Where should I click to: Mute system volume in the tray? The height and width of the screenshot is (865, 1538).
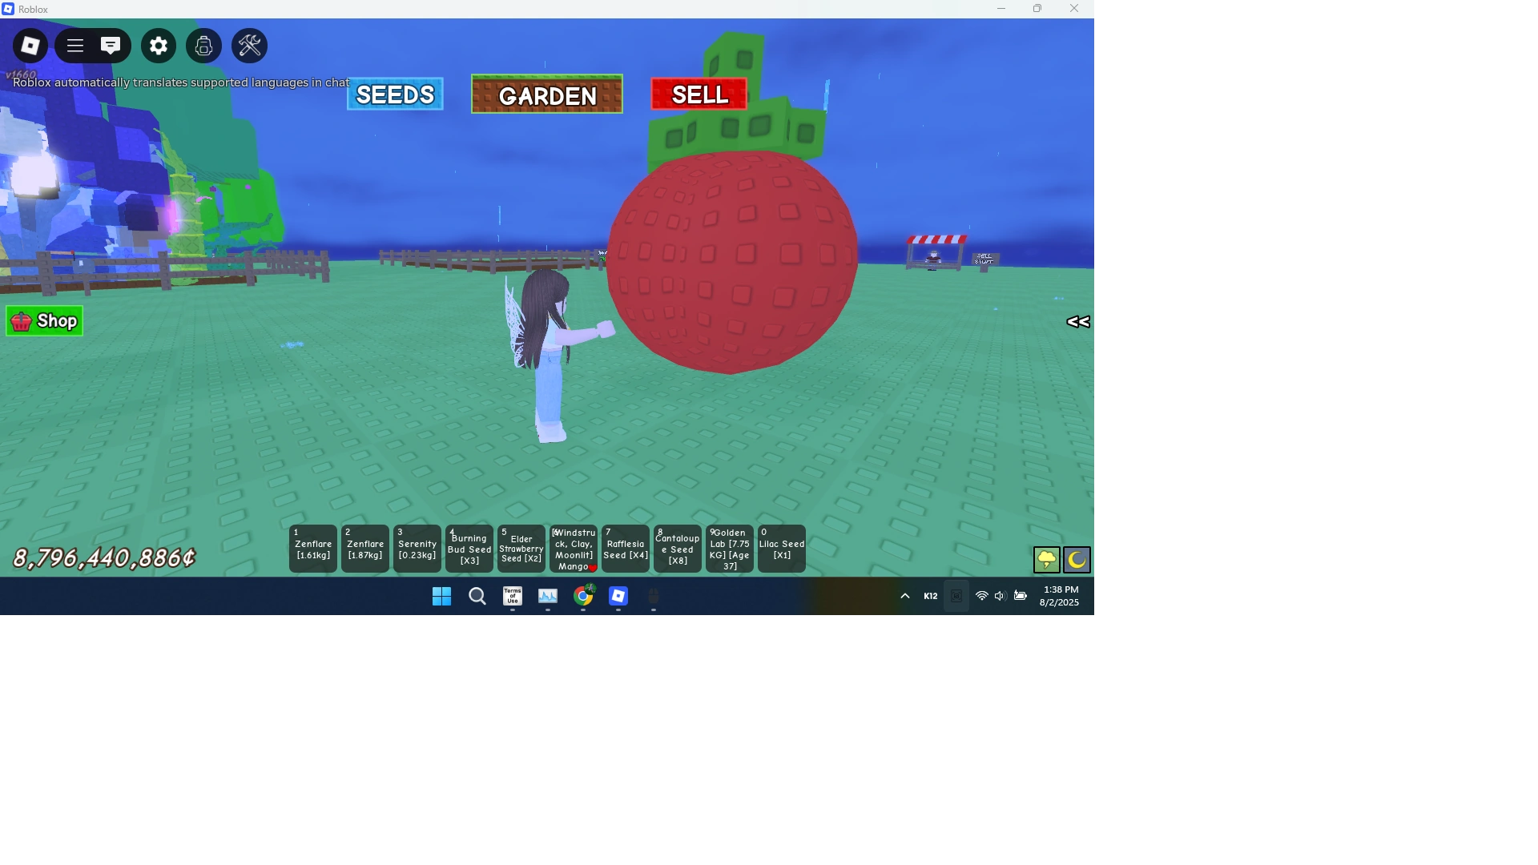(x=1000, y=596)
